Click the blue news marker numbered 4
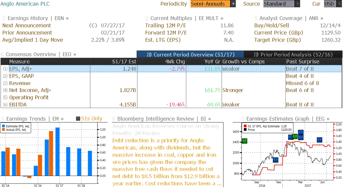Image resolution: width=343 pixels, height=188 pixels. [291, 137]
